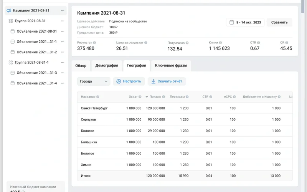307x192 pixels.
Task: Click CTR column header in table
Action: (205, 97)
